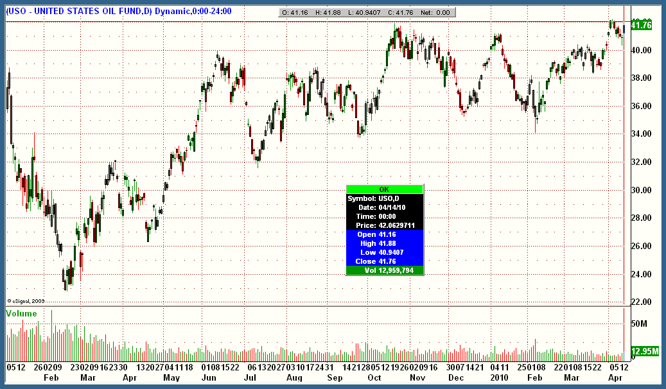Select the Price: 42.0629711 tooltip row

tap(385, 225)
